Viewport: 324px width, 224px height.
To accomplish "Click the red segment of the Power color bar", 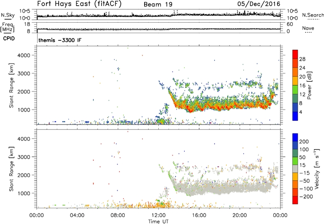I will pyautogui.click(x=295, y=54).
